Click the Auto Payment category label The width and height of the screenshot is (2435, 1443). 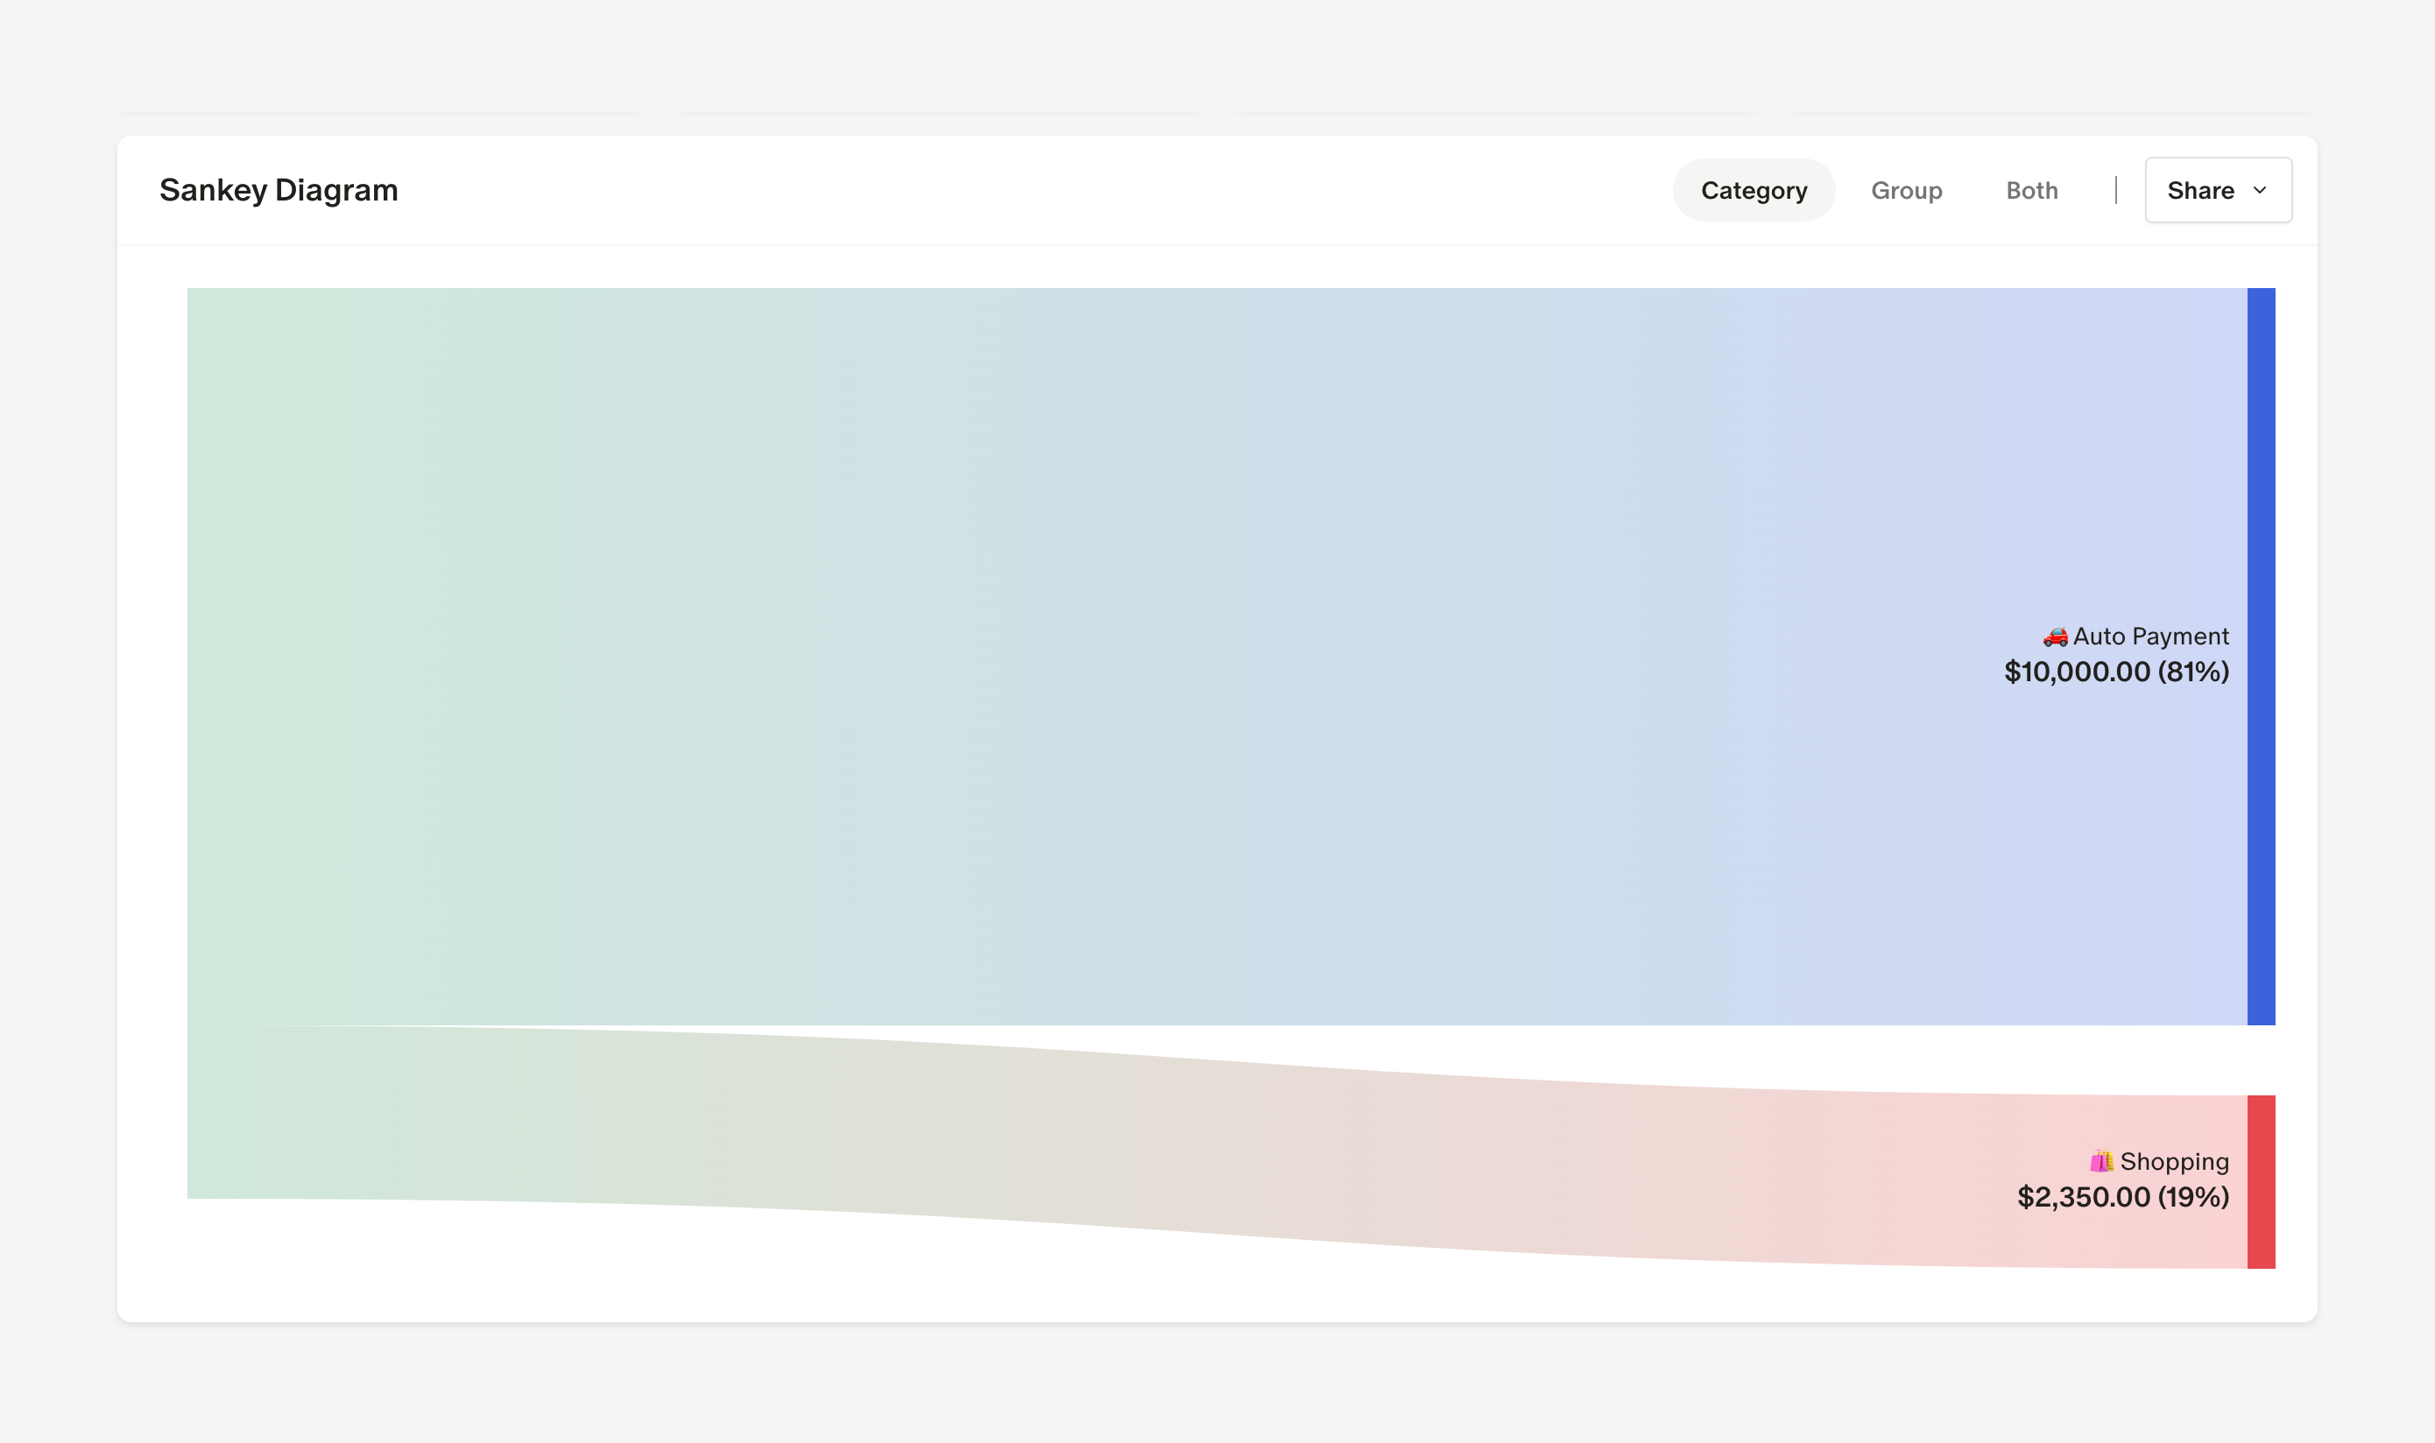[x=2150, y=637]
